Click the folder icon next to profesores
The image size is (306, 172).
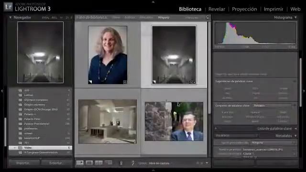tap(20, 129)
